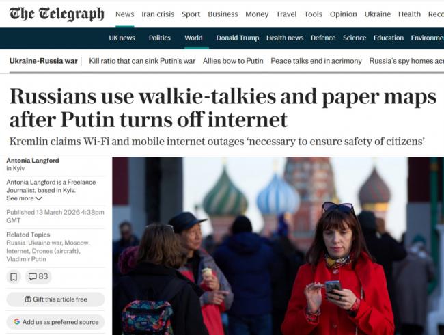
Task: Click the Red Square article photo
Action: pos(278,245)
